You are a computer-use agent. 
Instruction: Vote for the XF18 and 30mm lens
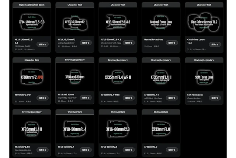86,98
